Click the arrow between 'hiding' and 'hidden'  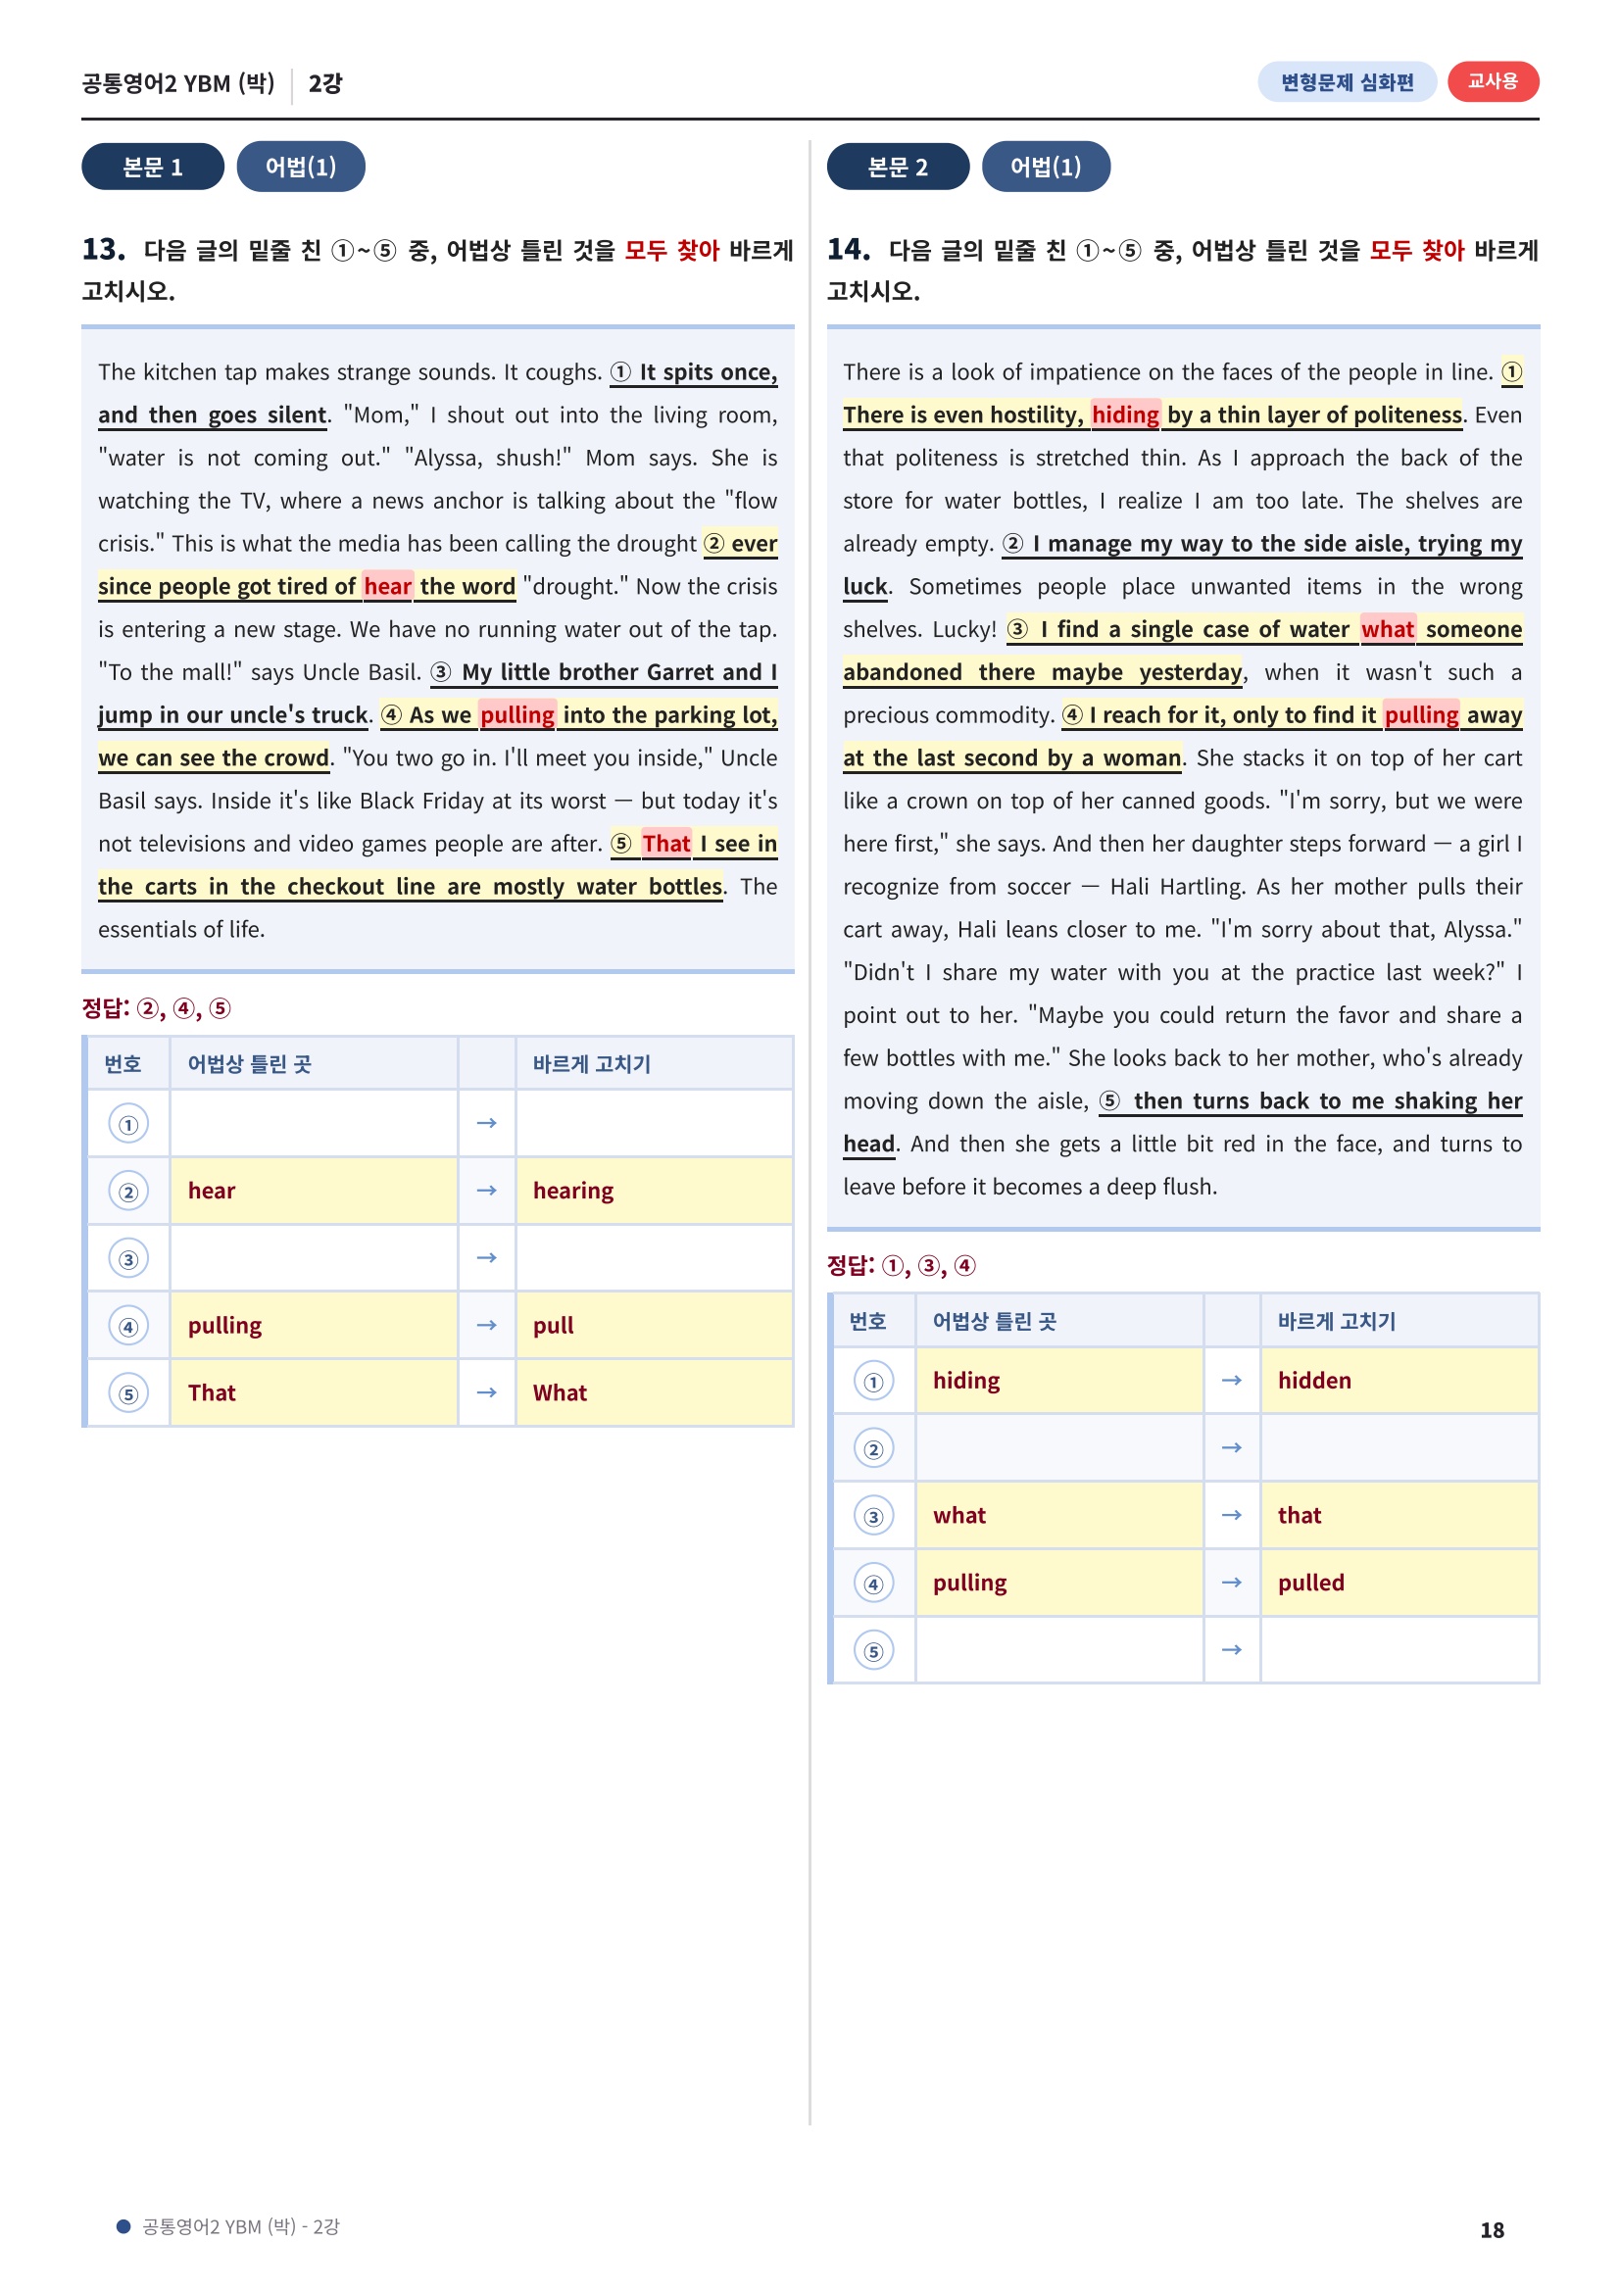tap(1232, 1381)
